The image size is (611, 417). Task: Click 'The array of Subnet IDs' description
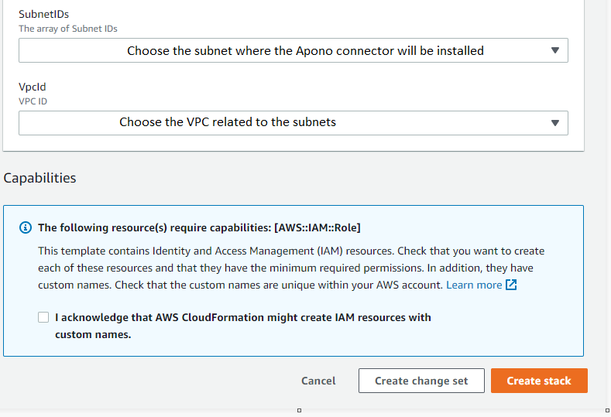click(68, 29)
